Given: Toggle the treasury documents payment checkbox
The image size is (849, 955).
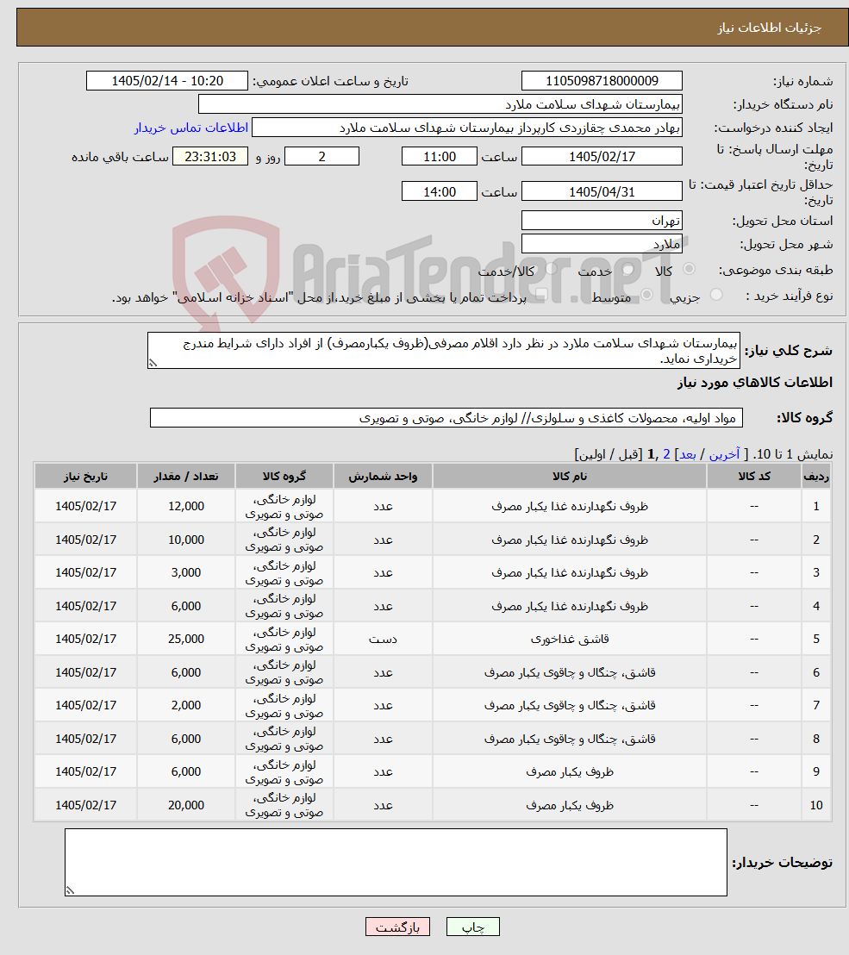Looking at the screenshot, I should click(540, 295).
